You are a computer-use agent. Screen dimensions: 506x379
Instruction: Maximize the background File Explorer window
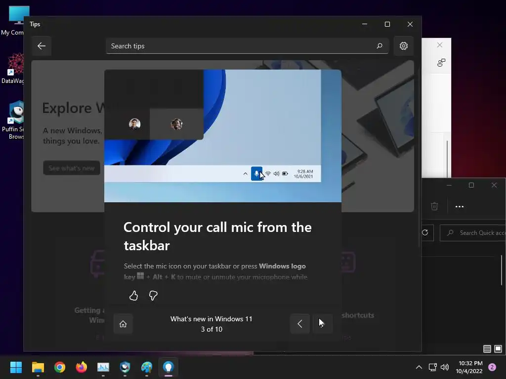[x=471, y=185]
